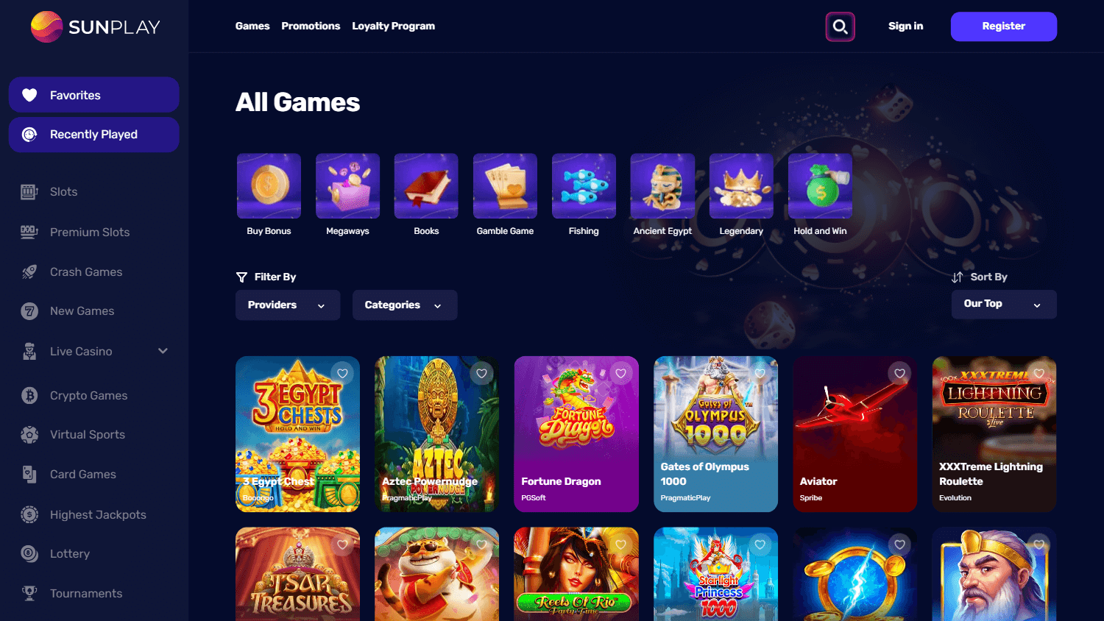
Task: Select the Buy Bonus category icon
Action: tap(269, 186)
